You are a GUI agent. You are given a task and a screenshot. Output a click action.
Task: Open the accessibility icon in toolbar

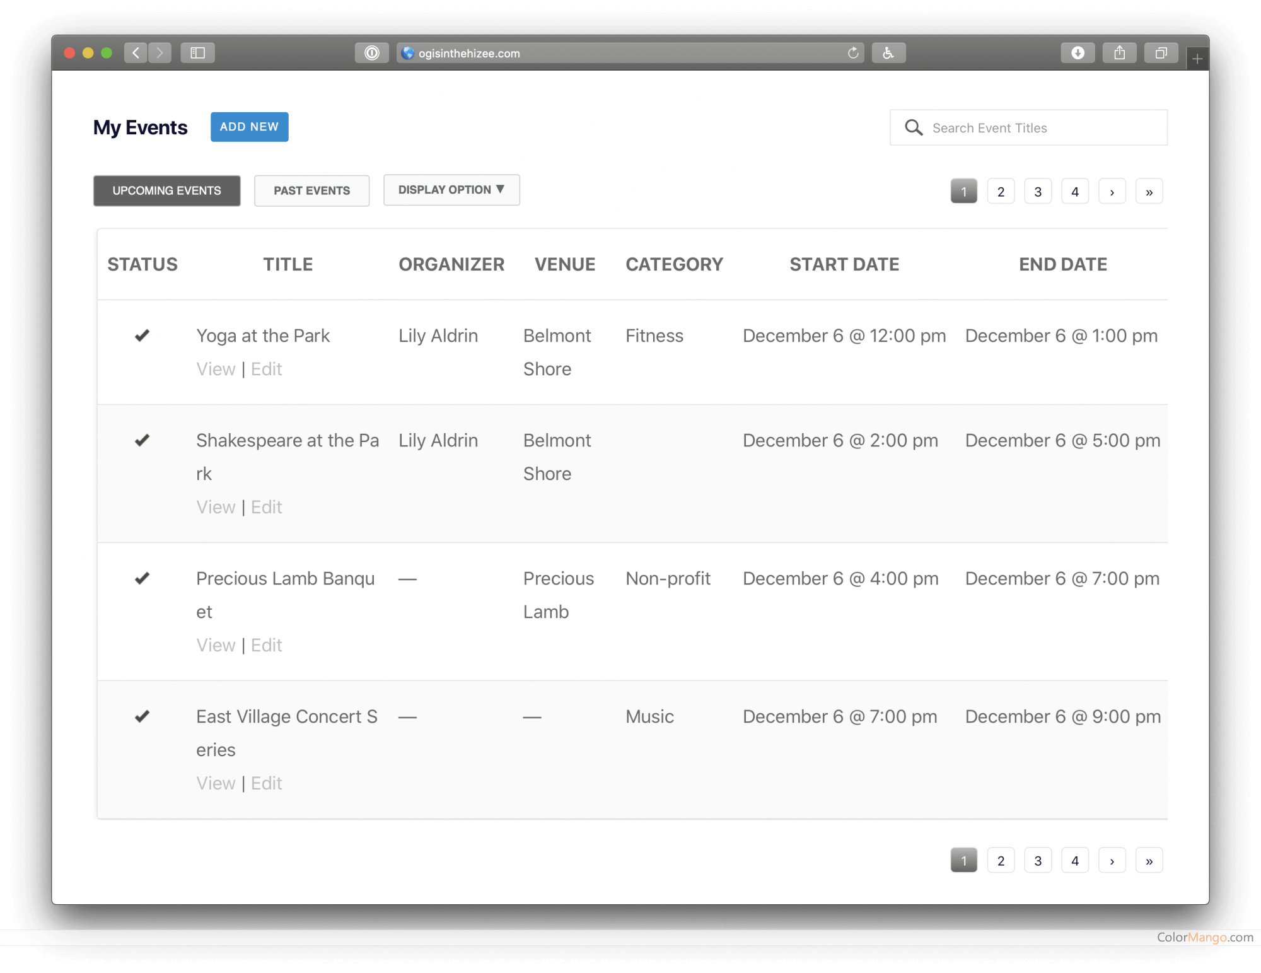point(888,53)
